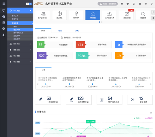Image resolution: width=155 pixels, height=137 pixels.
Task: Collapse the 个人桌面 arrow in sidebar
Action: click(x=31, y=11)
